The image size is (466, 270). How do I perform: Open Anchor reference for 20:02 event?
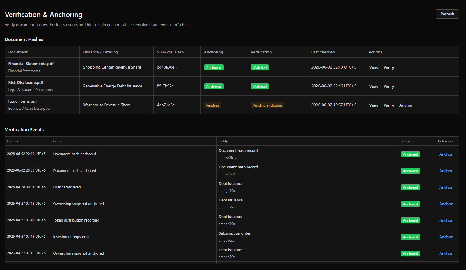446,171
